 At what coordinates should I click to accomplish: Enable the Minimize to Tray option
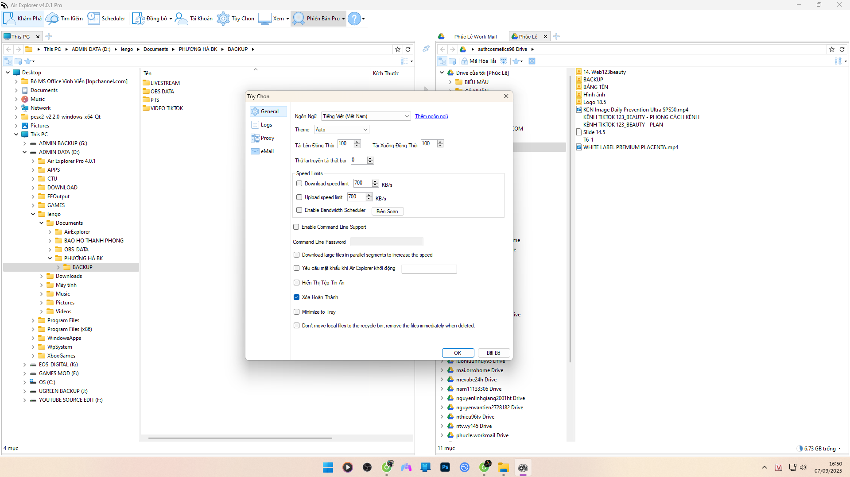tap(297, 312)
